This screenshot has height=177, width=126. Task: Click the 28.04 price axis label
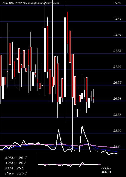click(x=117, y=35)
